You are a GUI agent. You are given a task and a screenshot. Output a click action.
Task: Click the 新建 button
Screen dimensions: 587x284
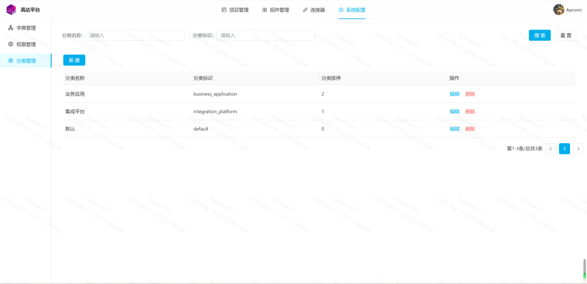[74, 60]
